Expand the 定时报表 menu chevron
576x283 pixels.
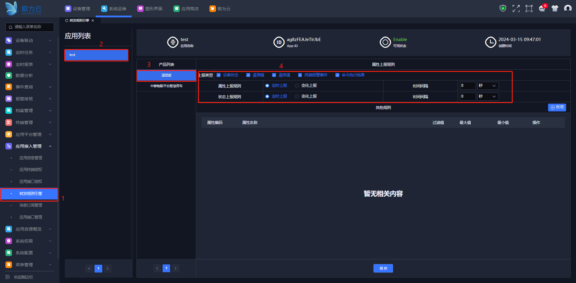(50, 64)
